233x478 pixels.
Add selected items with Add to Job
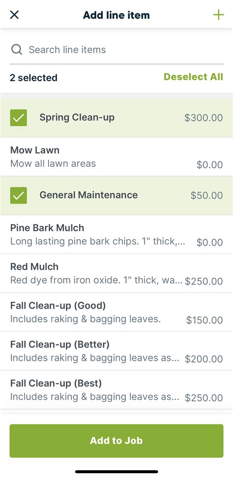tap(116, 441)
